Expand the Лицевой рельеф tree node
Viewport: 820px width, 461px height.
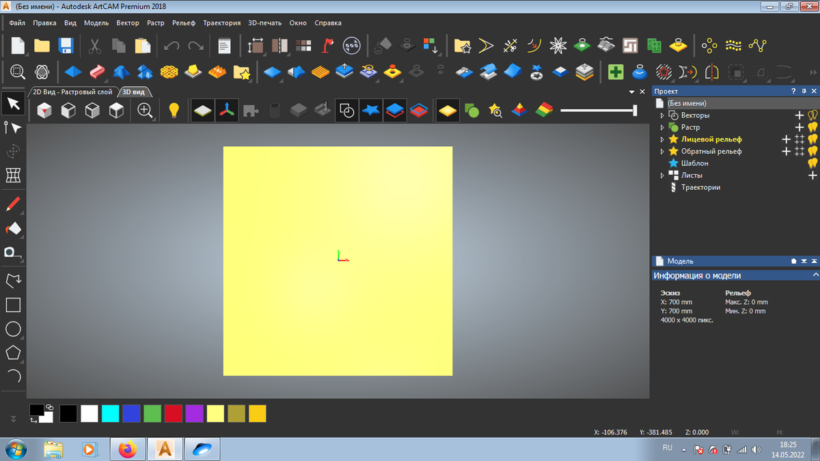click(662, 139)
